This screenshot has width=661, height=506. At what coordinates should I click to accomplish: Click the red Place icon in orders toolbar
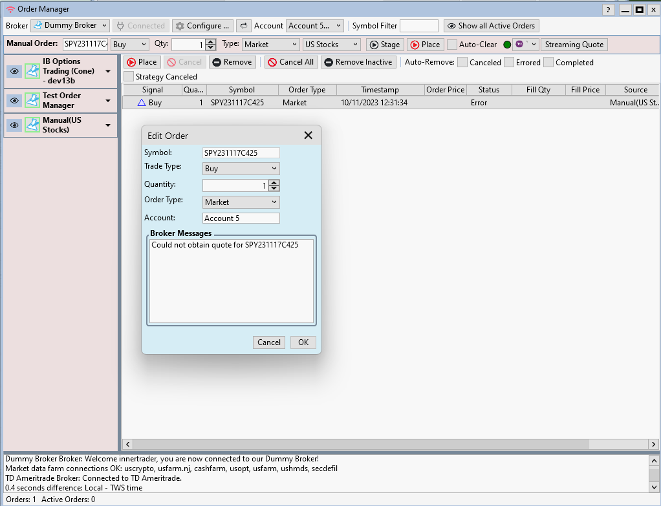click(x=133, y=62)
